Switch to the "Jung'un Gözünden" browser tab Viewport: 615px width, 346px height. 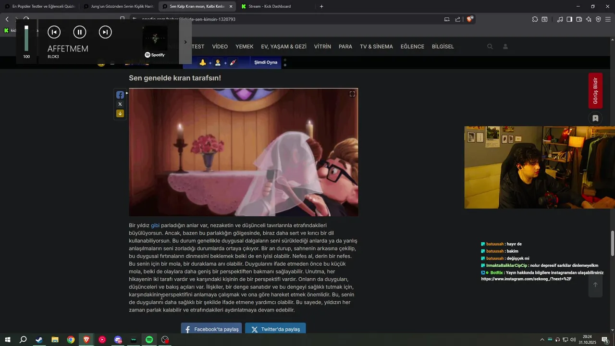[x=119, y=6]
